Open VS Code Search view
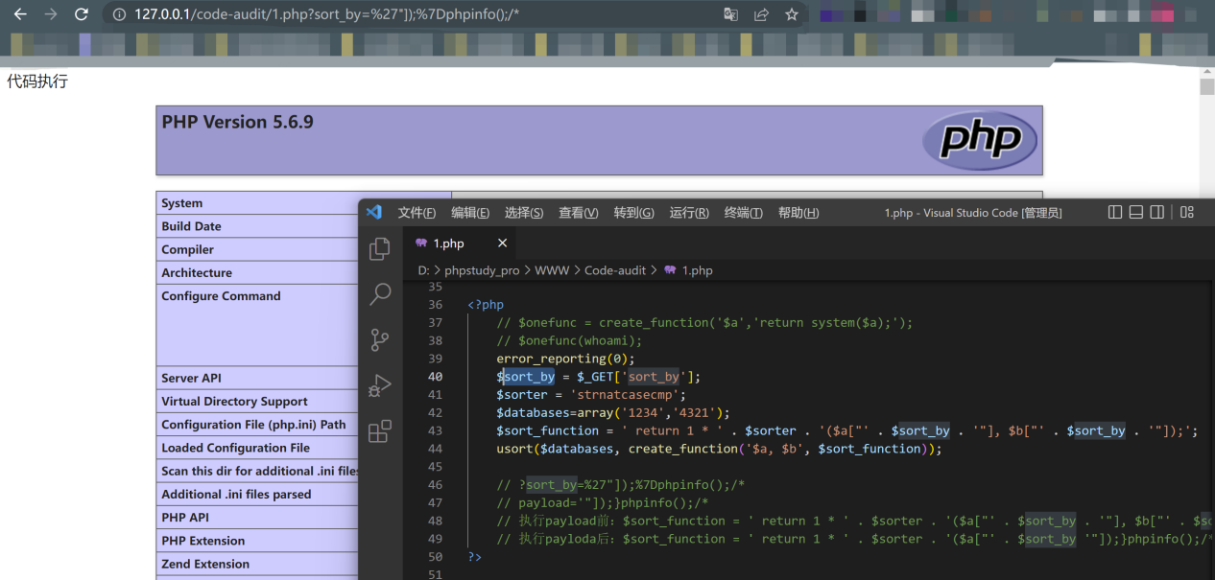This screenshot has width=1215, height=580. (x=380, y=293)
